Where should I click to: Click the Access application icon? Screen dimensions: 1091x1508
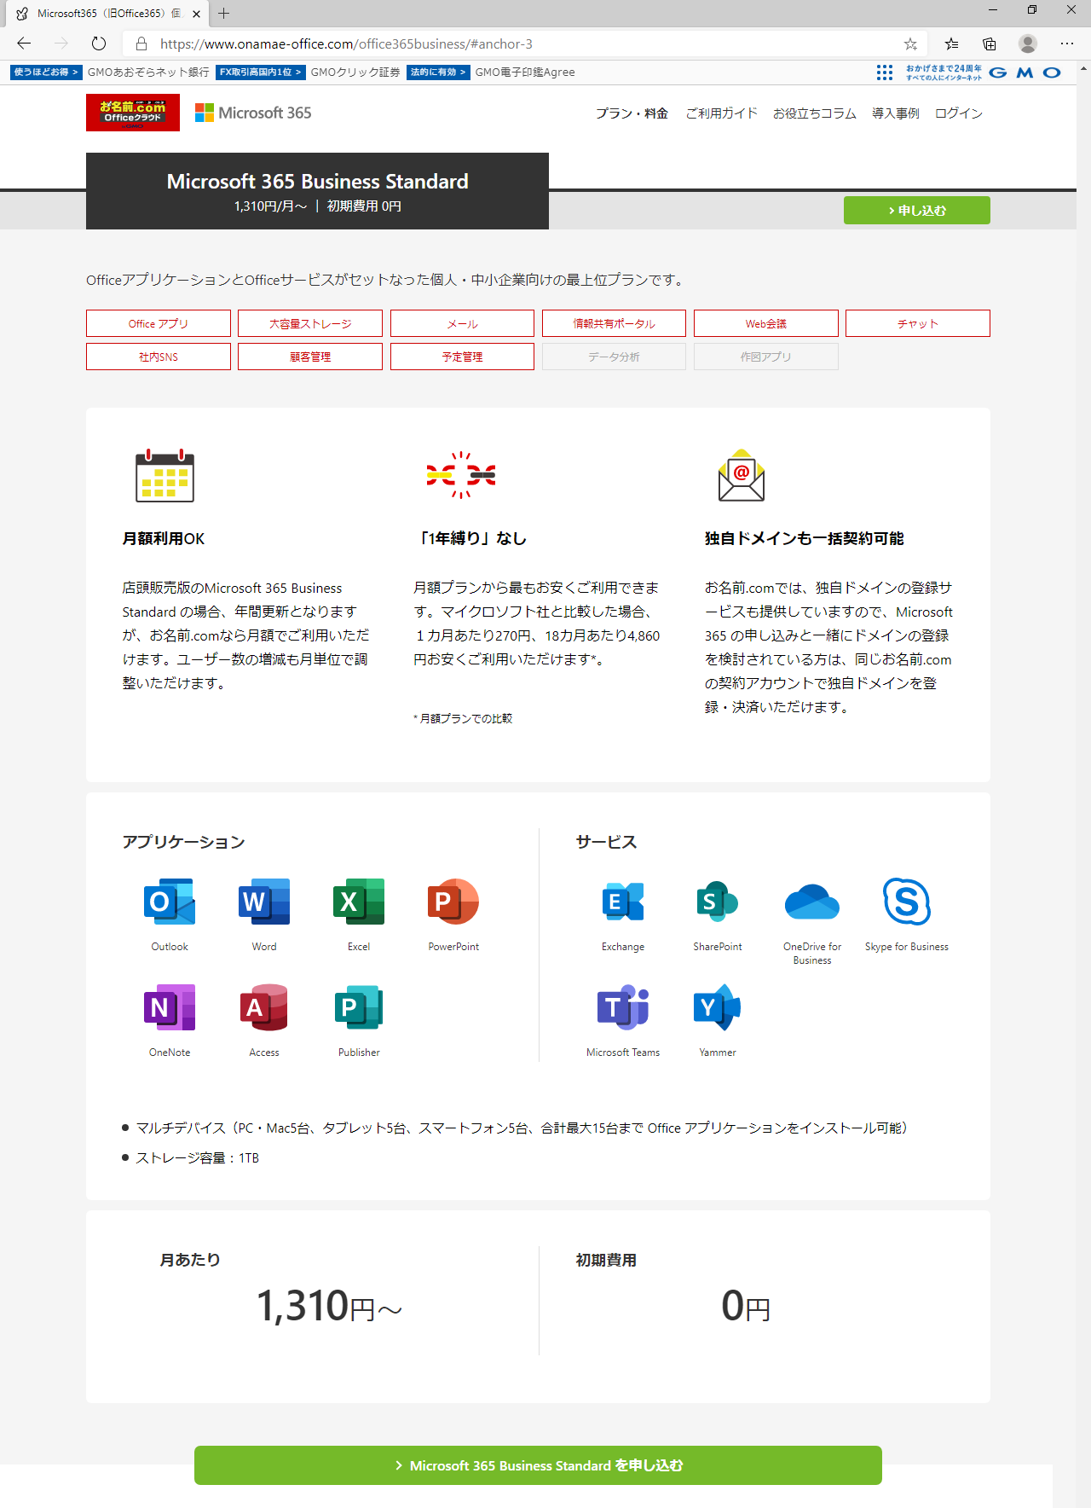click(x=264, y=1007)
